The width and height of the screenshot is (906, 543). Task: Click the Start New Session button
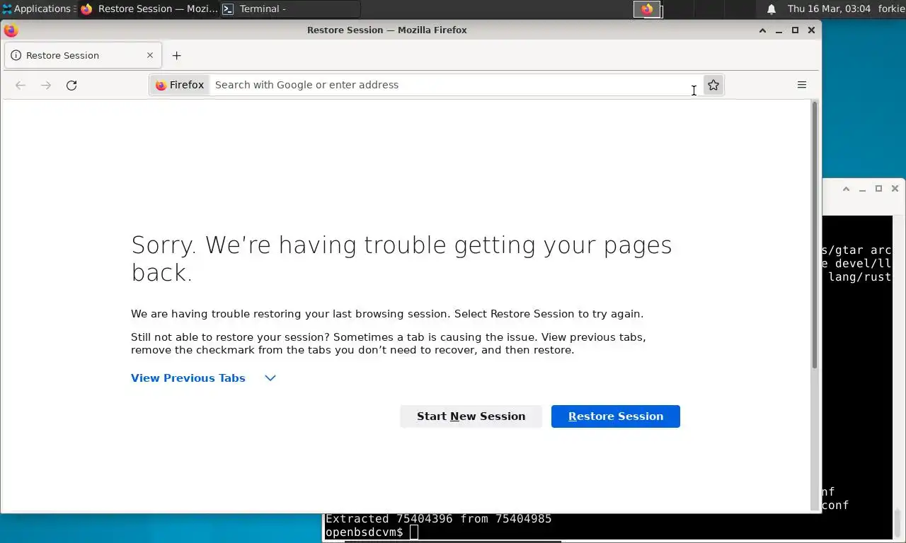click(471, 416)
